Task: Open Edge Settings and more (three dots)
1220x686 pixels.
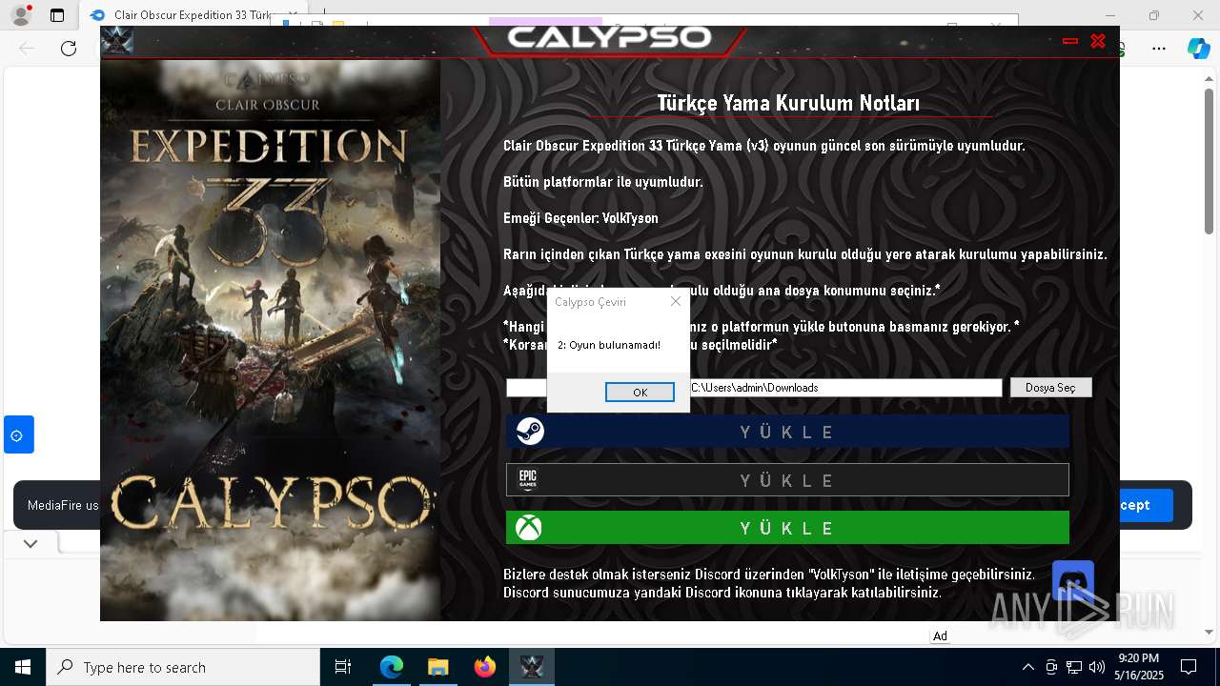Action: (x=1159, y=49)
